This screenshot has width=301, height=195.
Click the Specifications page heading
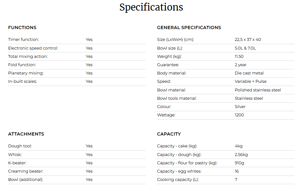pos(151,7)
